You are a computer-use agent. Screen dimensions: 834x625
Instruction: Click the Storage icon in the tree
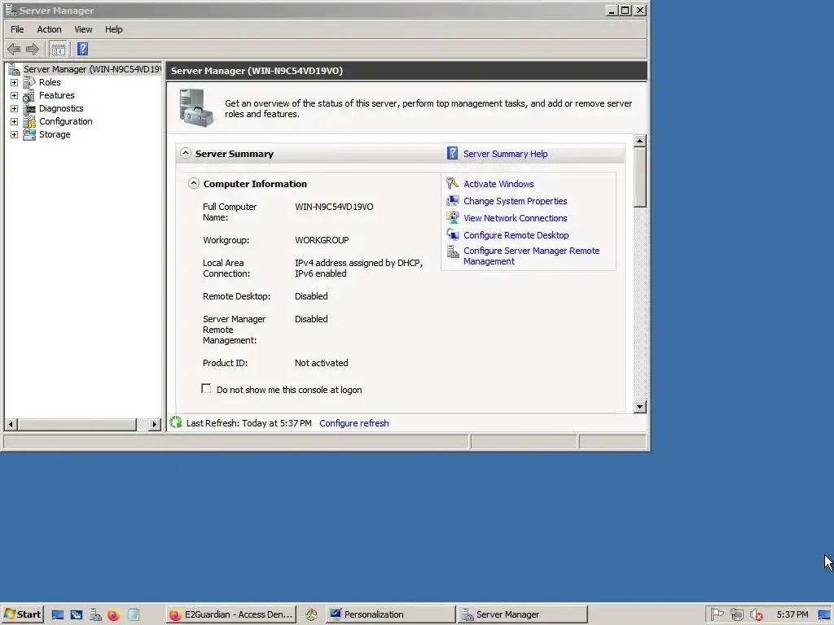[29, 134]
